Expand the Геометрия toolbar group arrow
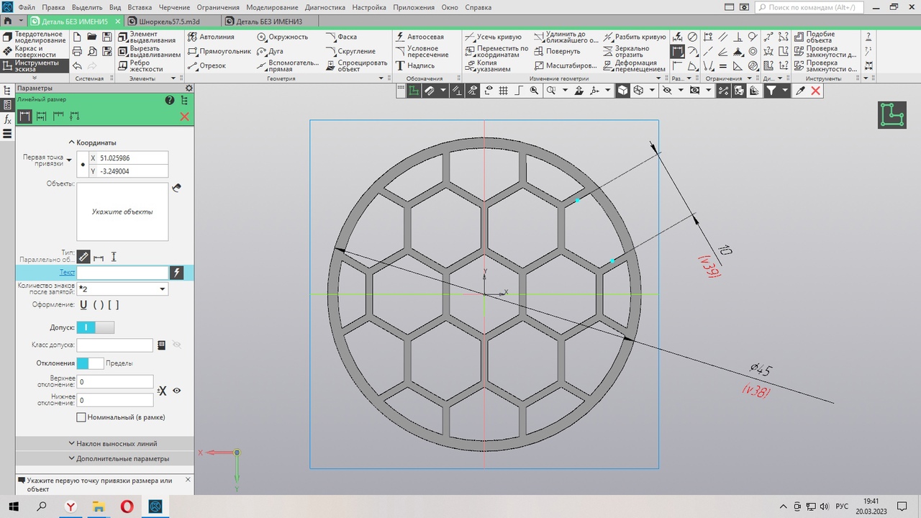 383,78
